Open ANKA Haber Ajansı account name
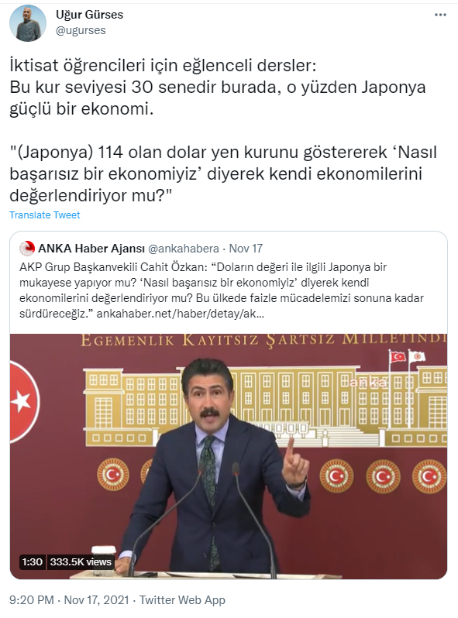The width and height of the screenshot is (458, 618). pyautogui.click(x=91, y=249)
